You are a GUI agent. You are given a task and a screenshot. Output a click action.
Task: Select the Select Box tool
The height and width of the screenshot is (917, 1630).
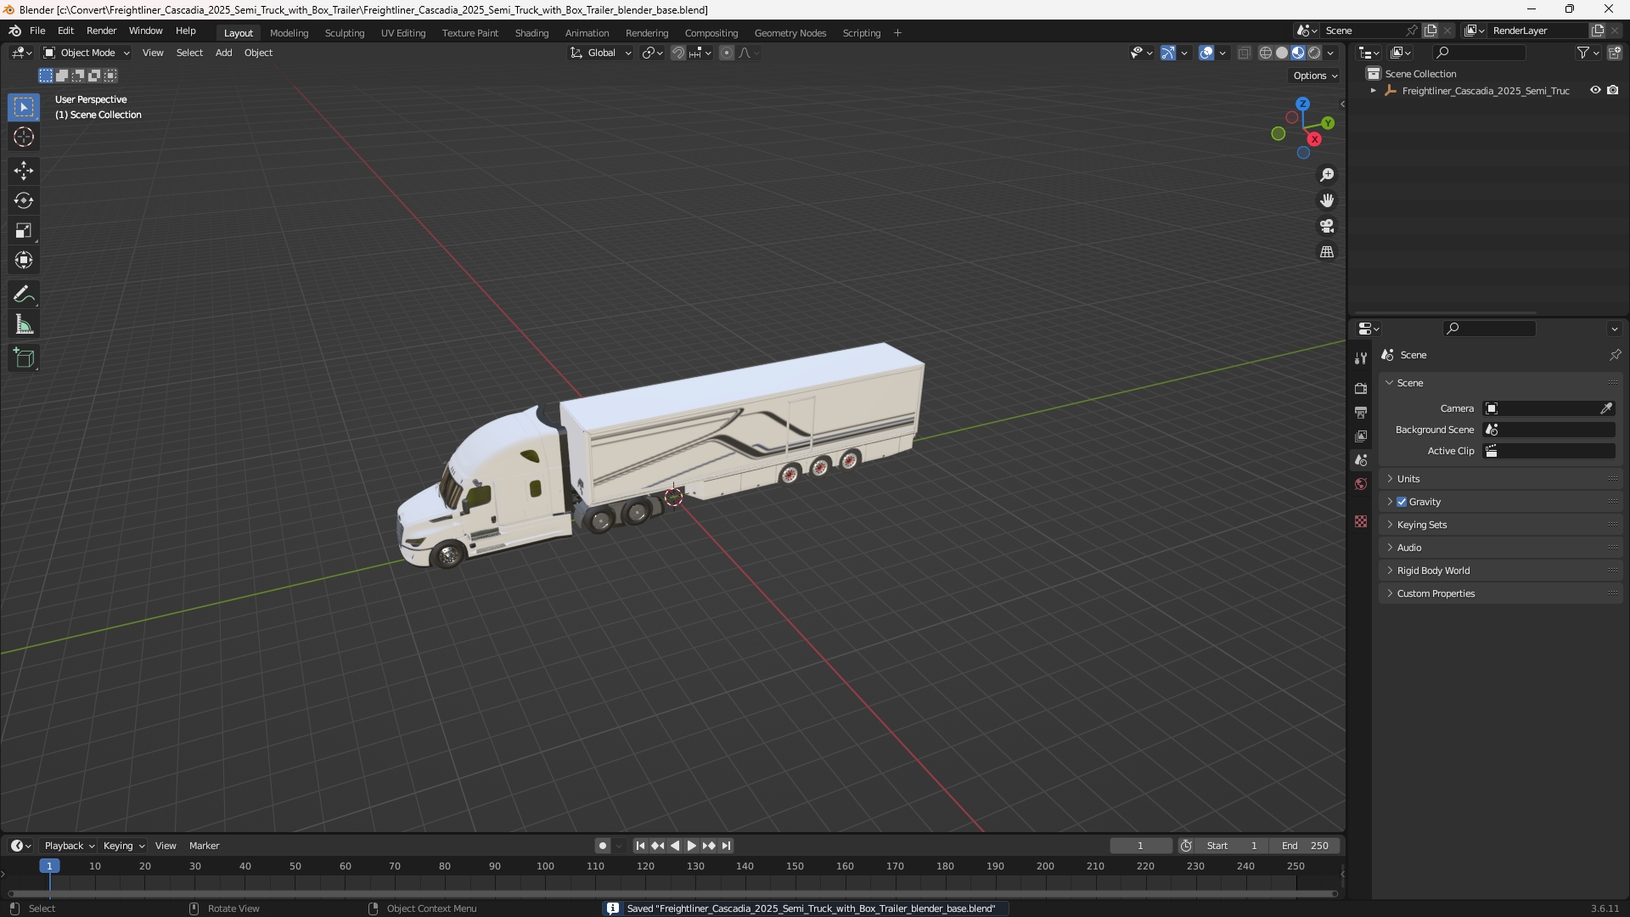(x=24, y=107)
